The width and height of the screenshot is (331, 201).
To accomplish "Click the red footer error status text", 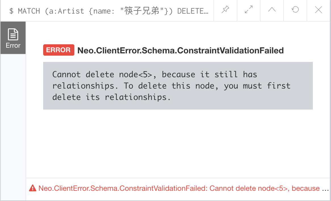I will pos(179,189).
